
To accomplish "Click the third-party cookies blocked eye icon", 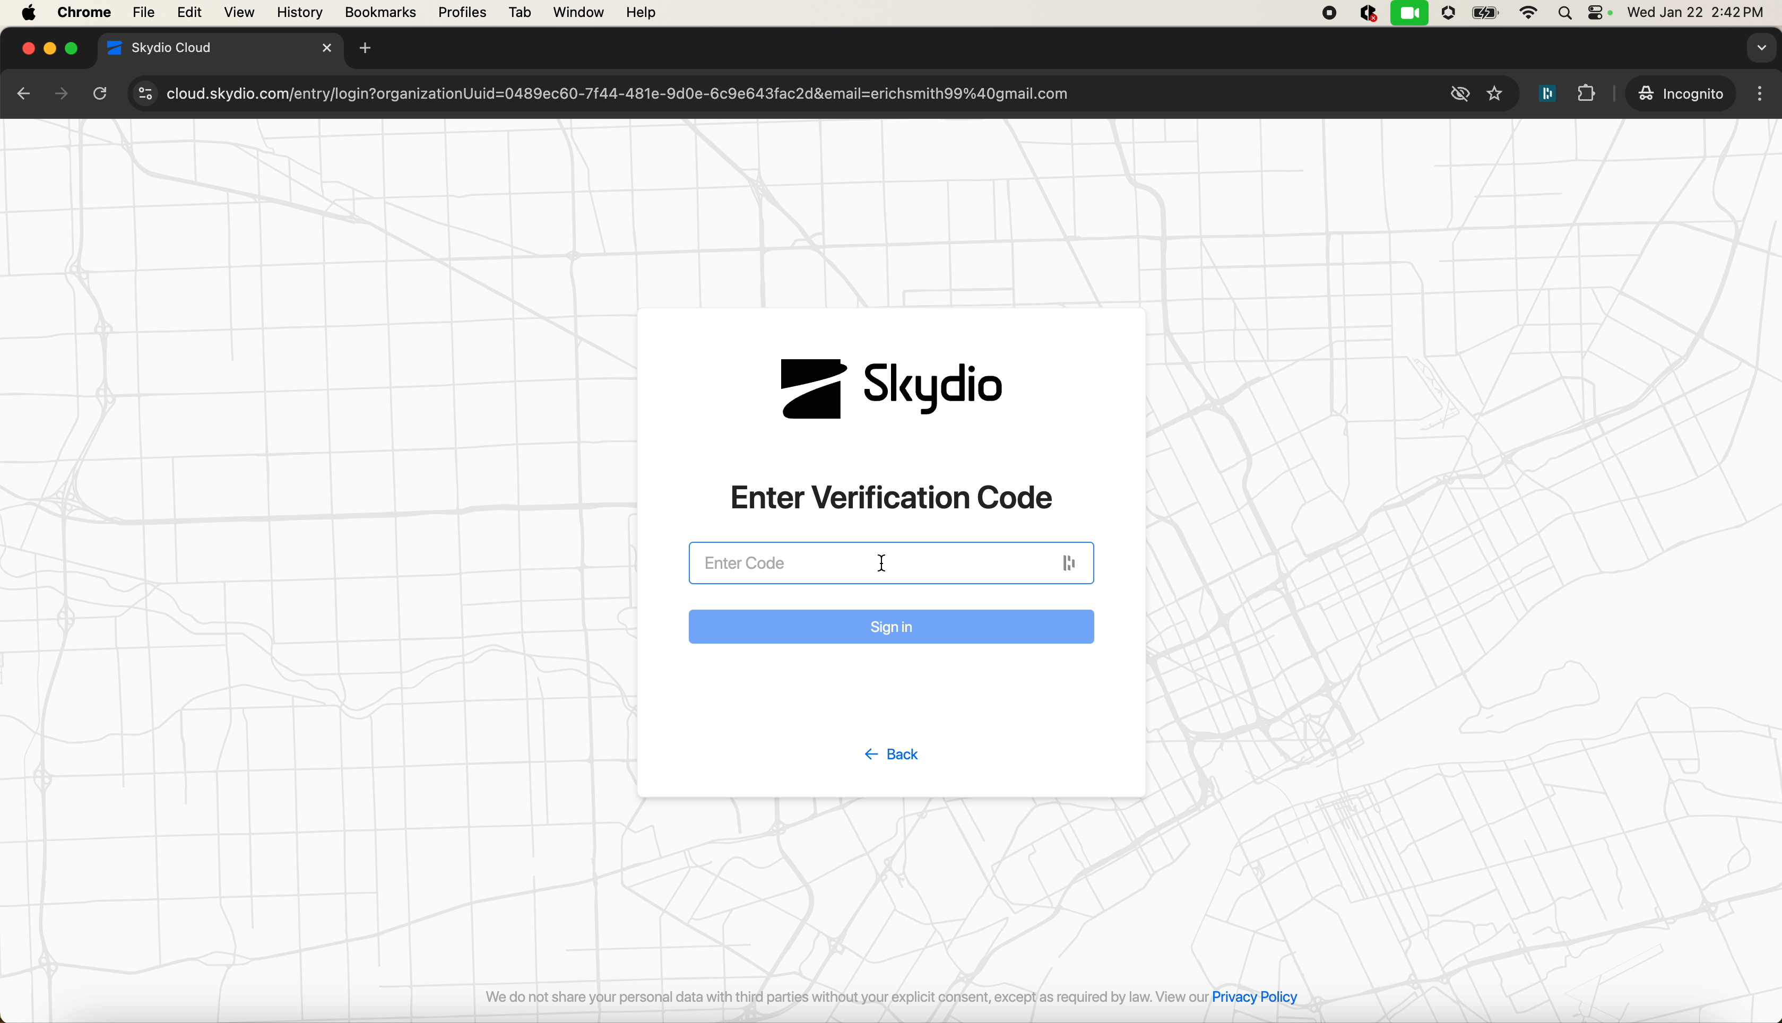I will [1459, 93].
